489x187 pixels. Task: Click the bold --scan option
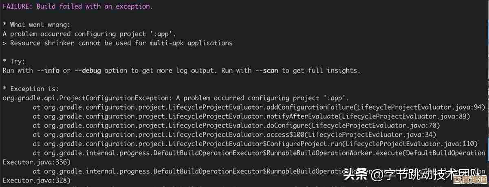point(267,70)
